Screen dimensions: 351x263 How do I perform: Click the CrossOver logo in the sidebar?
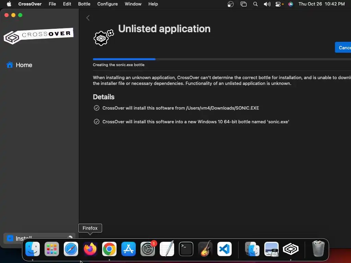point(38,36)
